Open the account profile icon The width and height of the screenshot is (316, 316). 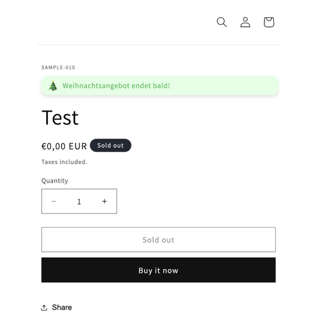(x=245, y=22)
